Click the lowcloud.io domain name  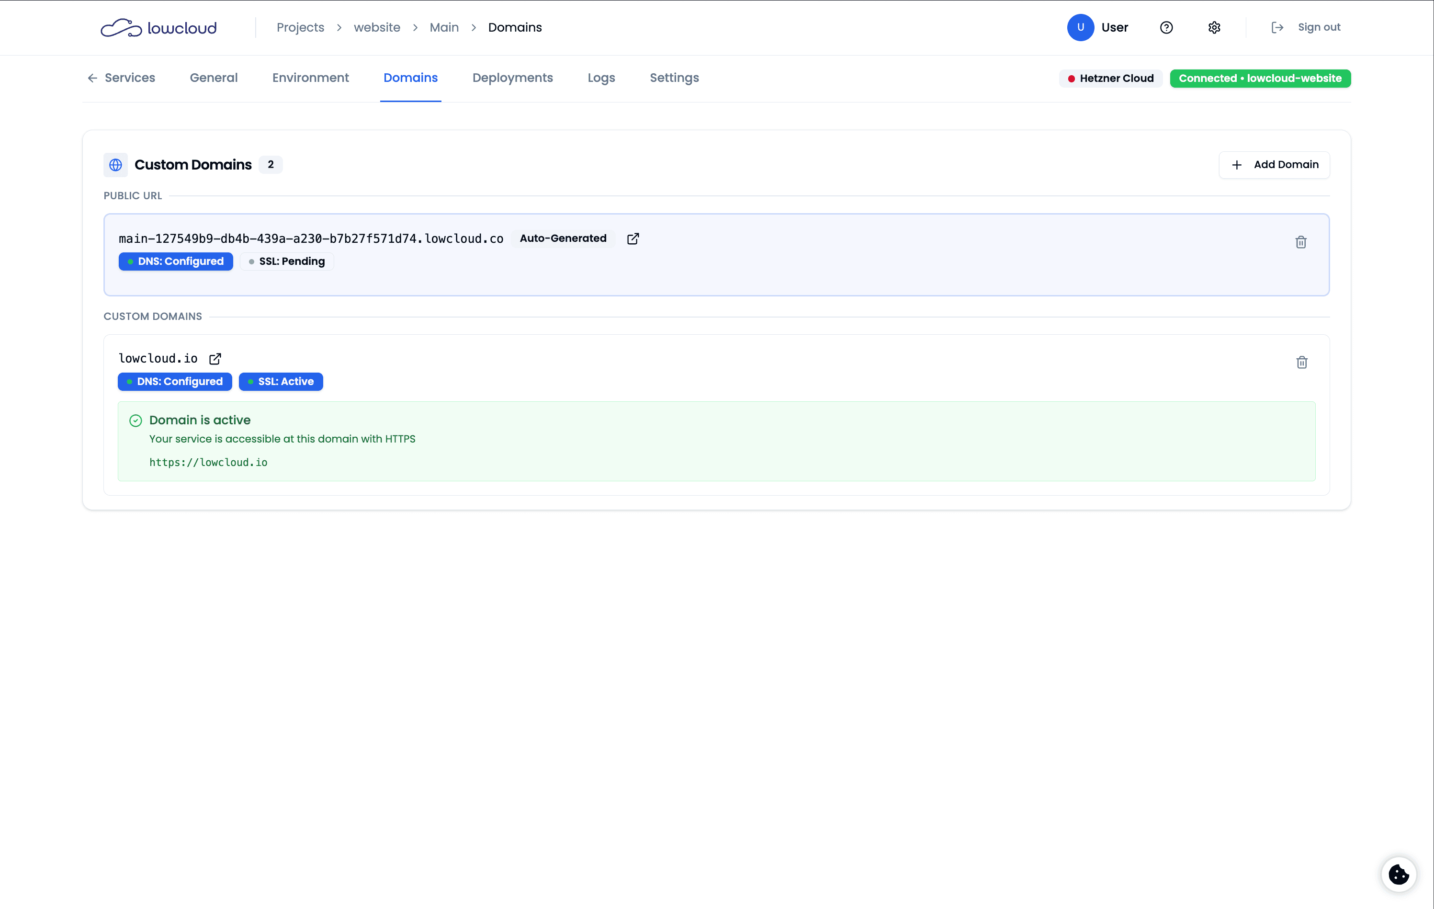pos(158,359)
